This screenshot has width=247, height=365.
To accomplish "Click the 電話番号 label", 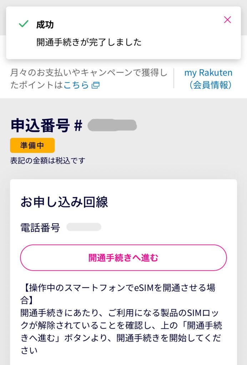I will pos(40,227).
